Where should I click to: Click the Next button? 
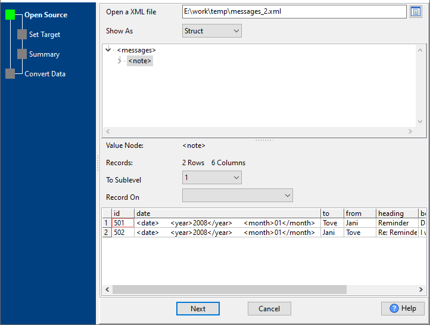(x=198, y=308)
